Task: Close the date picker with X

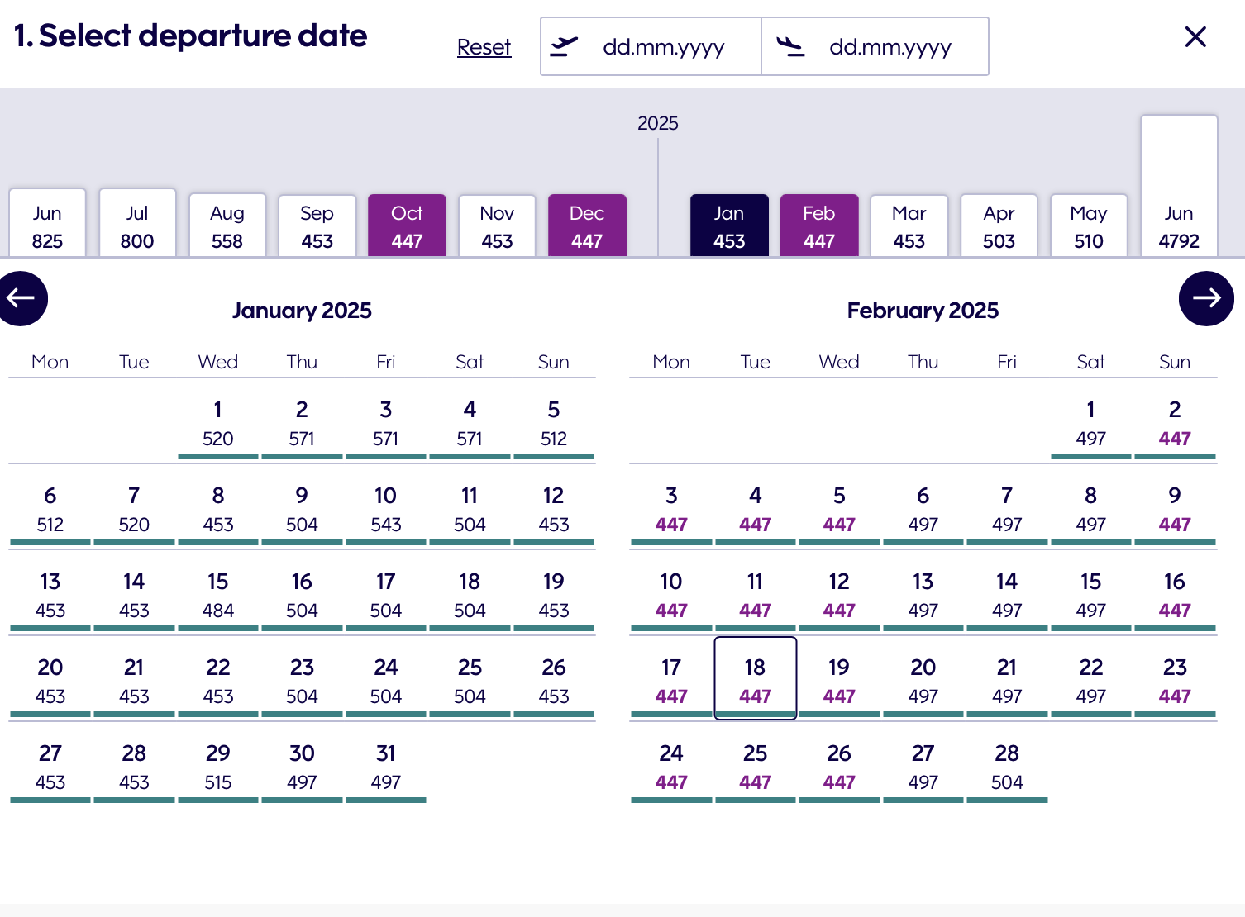Action: (x=1195, y=37)
